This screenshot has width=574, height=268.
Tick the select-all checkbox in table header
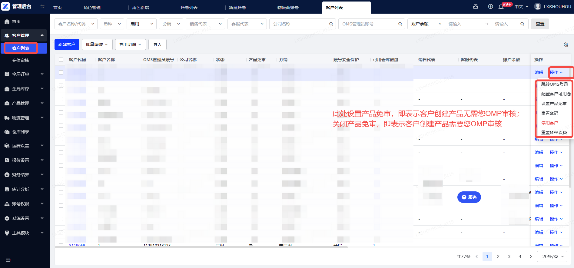61,60
